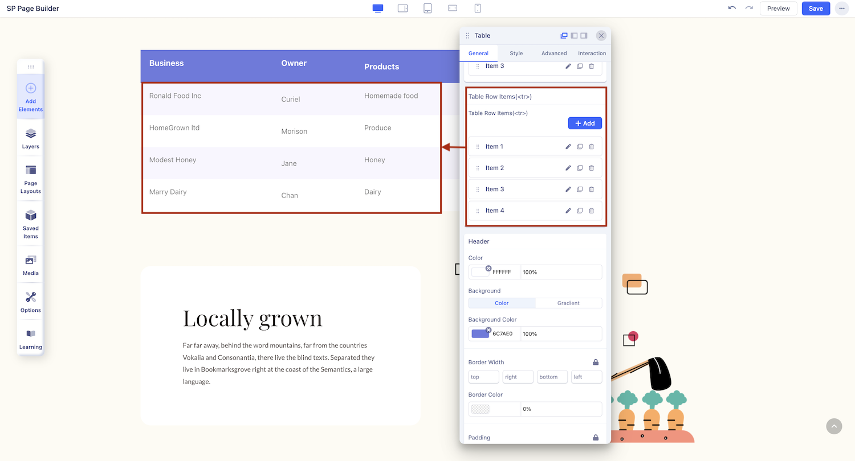Switch to mobile phone device view
Screen dimensions: 855x461
click(478, 9)
